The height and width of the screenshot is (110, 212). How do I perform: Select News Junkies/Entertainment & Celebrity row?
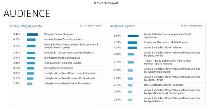coord(56,46)
